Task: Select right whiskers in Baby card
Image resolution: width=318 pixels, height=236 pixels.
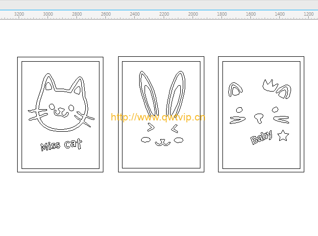Action: tap(281, 119)
